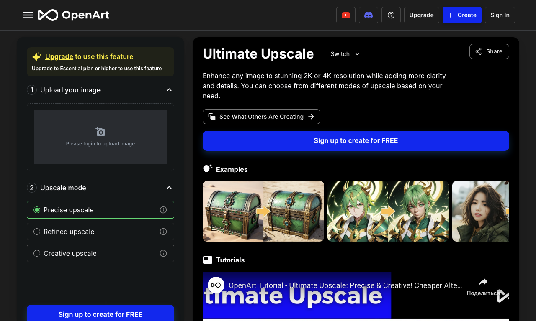Follow the yellow Upgrade link
Image resolution: width=536 pixels, height=321 pixels.
[x=59, y=56]
